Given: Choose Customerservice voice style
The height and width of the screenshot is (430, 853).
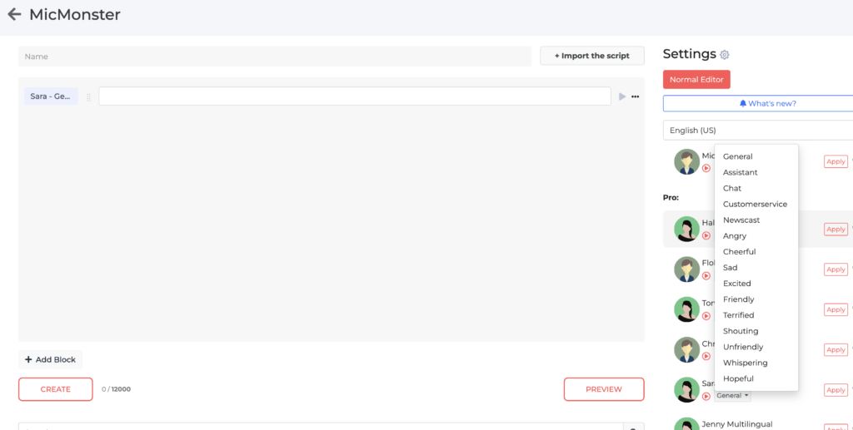Looking at the screenshot, I should (x=756, y=204).
